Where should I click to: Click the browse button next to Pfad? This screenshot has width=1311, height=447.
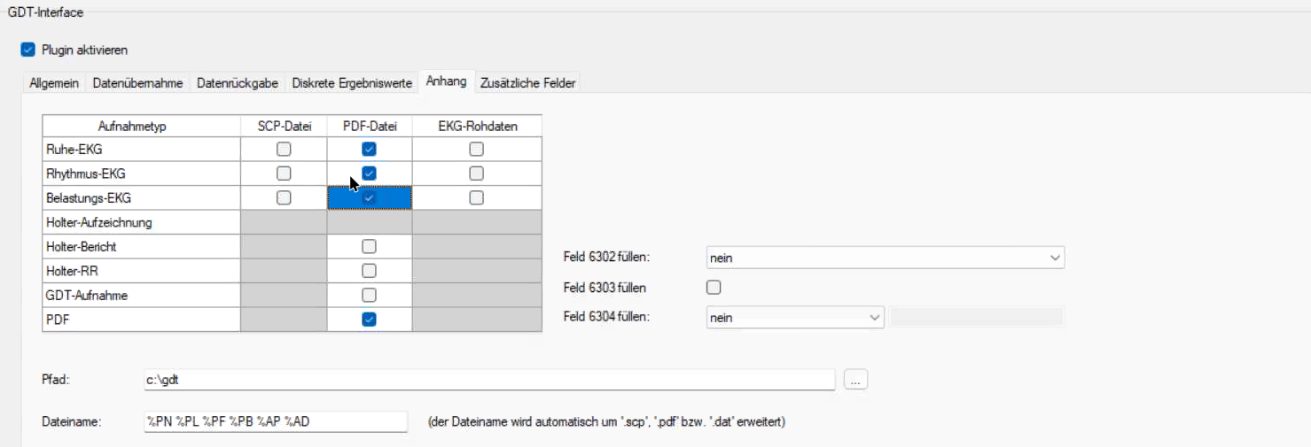[x=855, y=380]
